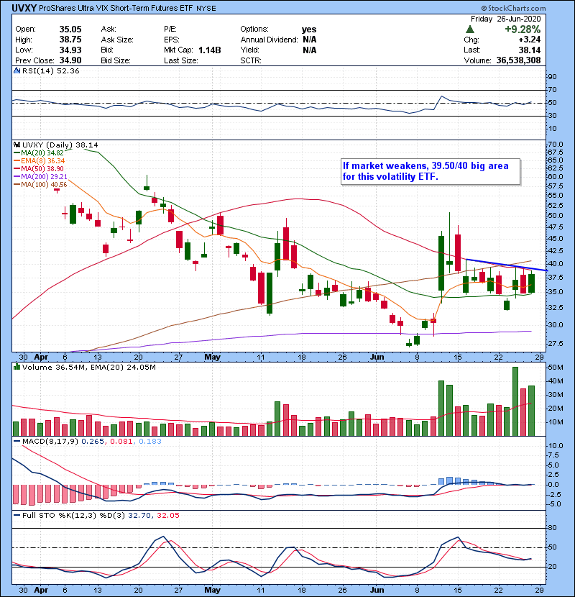The image size is (575, 597).
Task: Click the 27.5 tick on the price axis
Action: (555, 343)
